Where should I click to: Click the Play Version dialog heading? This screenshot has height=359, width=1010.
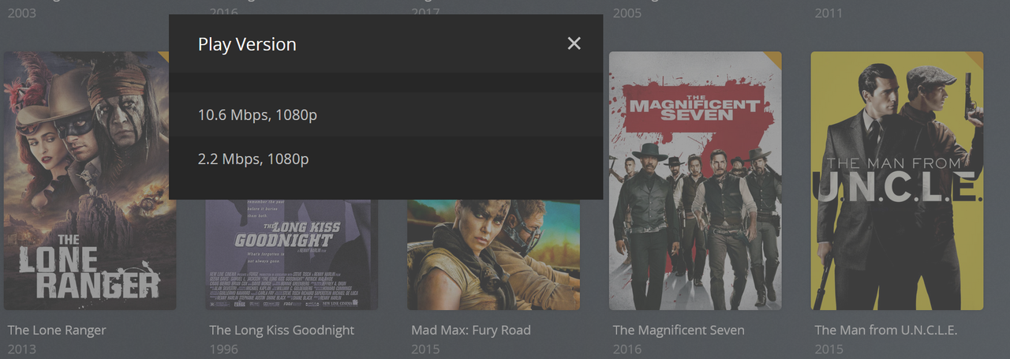pos(247,44)
